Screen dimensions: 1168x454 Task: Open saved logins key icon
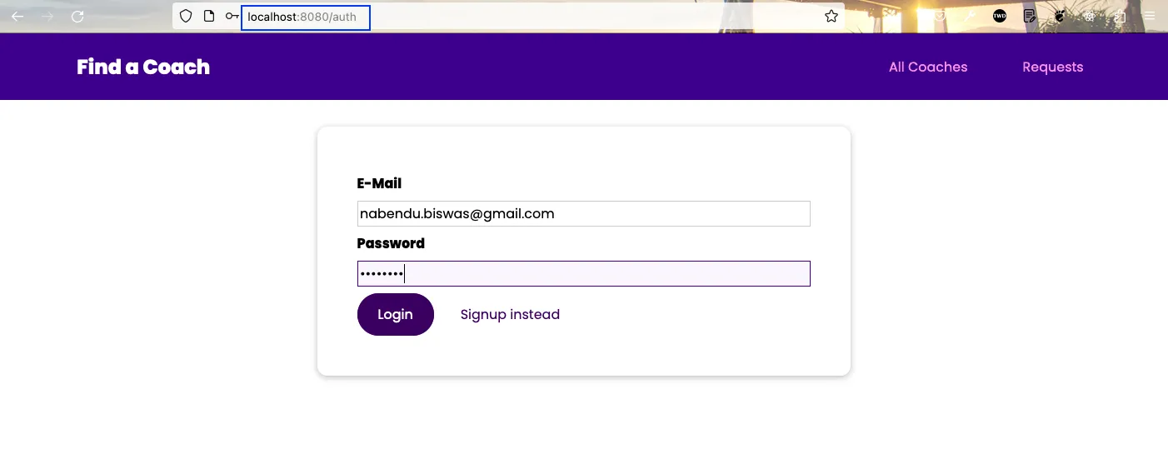(232, 16)
